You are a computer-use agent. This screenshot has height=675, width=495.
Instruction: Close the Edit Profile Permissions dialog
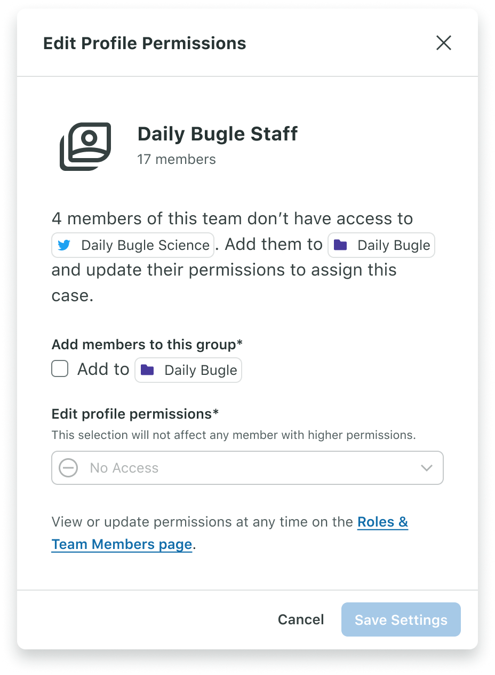click(444, 43)
